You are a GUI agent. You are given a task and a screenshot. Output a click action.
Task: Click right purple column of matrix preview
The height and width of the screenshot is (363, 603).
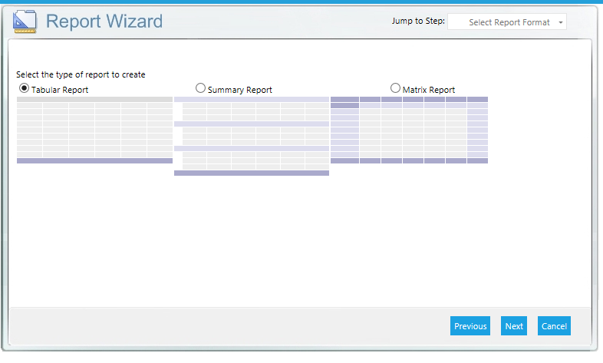(477, 130)
